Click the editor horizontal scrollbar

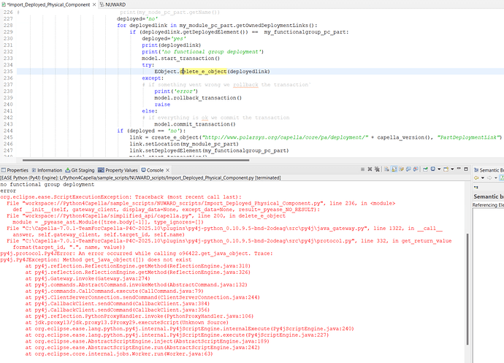136,160
